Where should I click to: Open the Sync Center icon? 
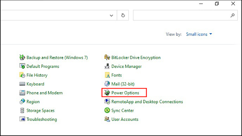107,110
